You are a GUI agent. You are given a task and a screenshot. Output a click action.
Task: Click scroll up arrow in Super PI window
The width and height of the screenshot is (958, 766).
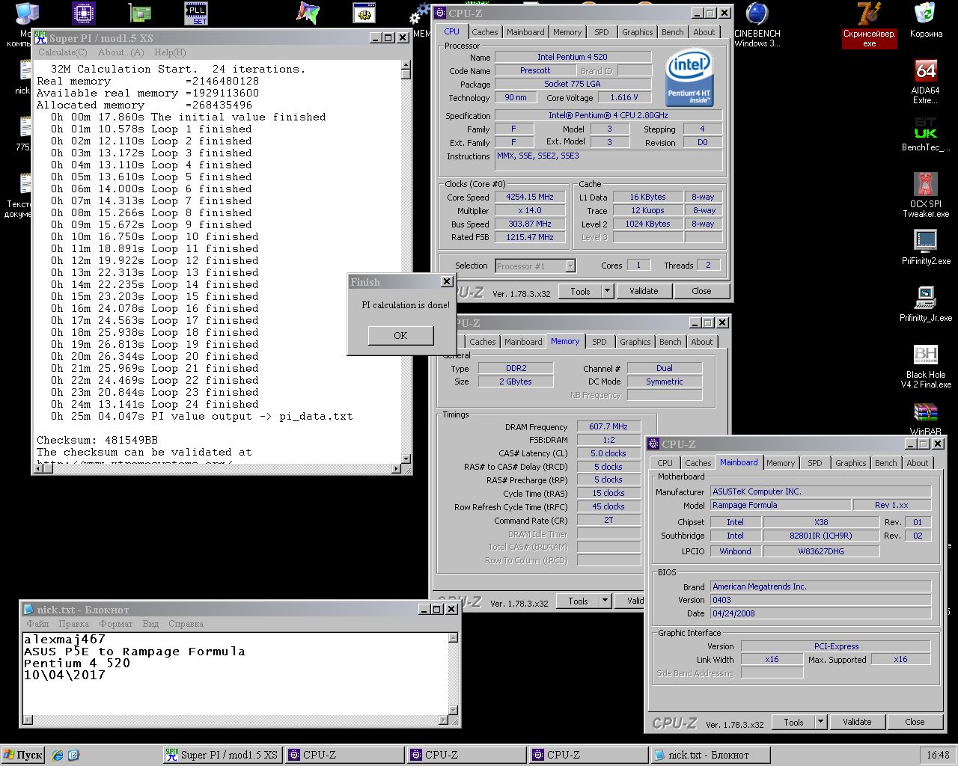click(406, 67)
